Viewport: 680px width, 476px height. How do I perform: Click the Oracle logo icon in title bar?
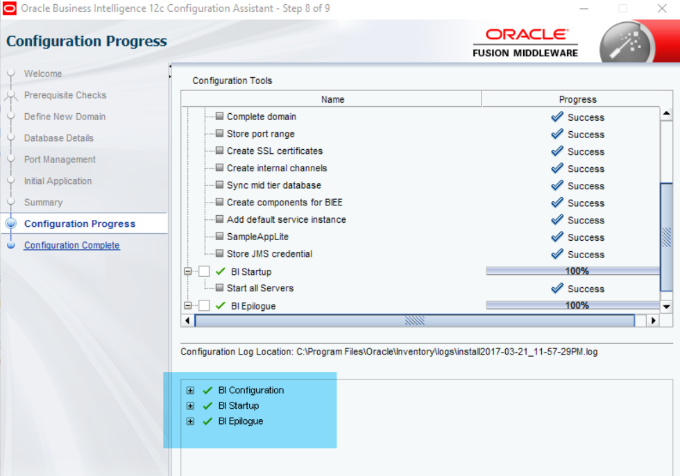[9, 8]
